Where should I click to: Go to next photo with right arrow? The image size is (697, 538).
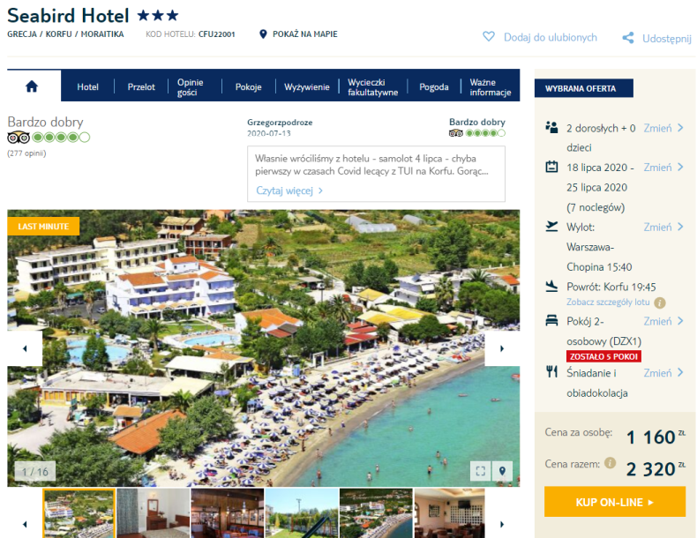click(x=502, y=348)
